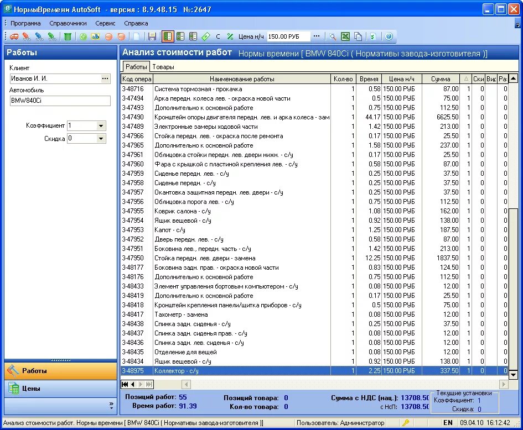
Task: Click the Цена н/ч price input field
Action: (x=288, y=36)
